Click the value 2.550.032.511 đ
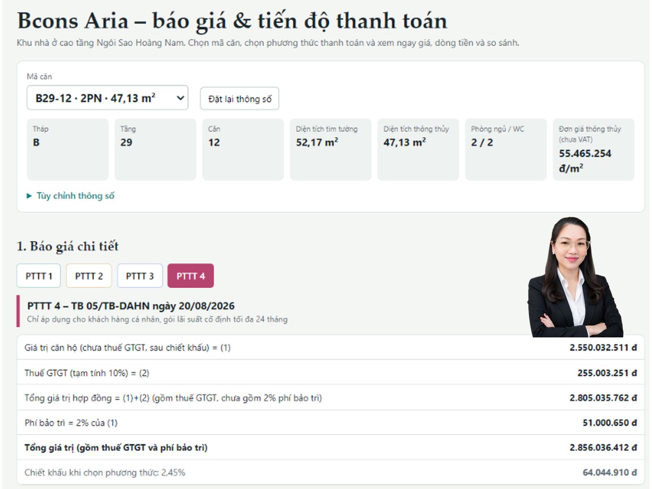The height and width of the screenshot is (489, 652). click(603, 348)
